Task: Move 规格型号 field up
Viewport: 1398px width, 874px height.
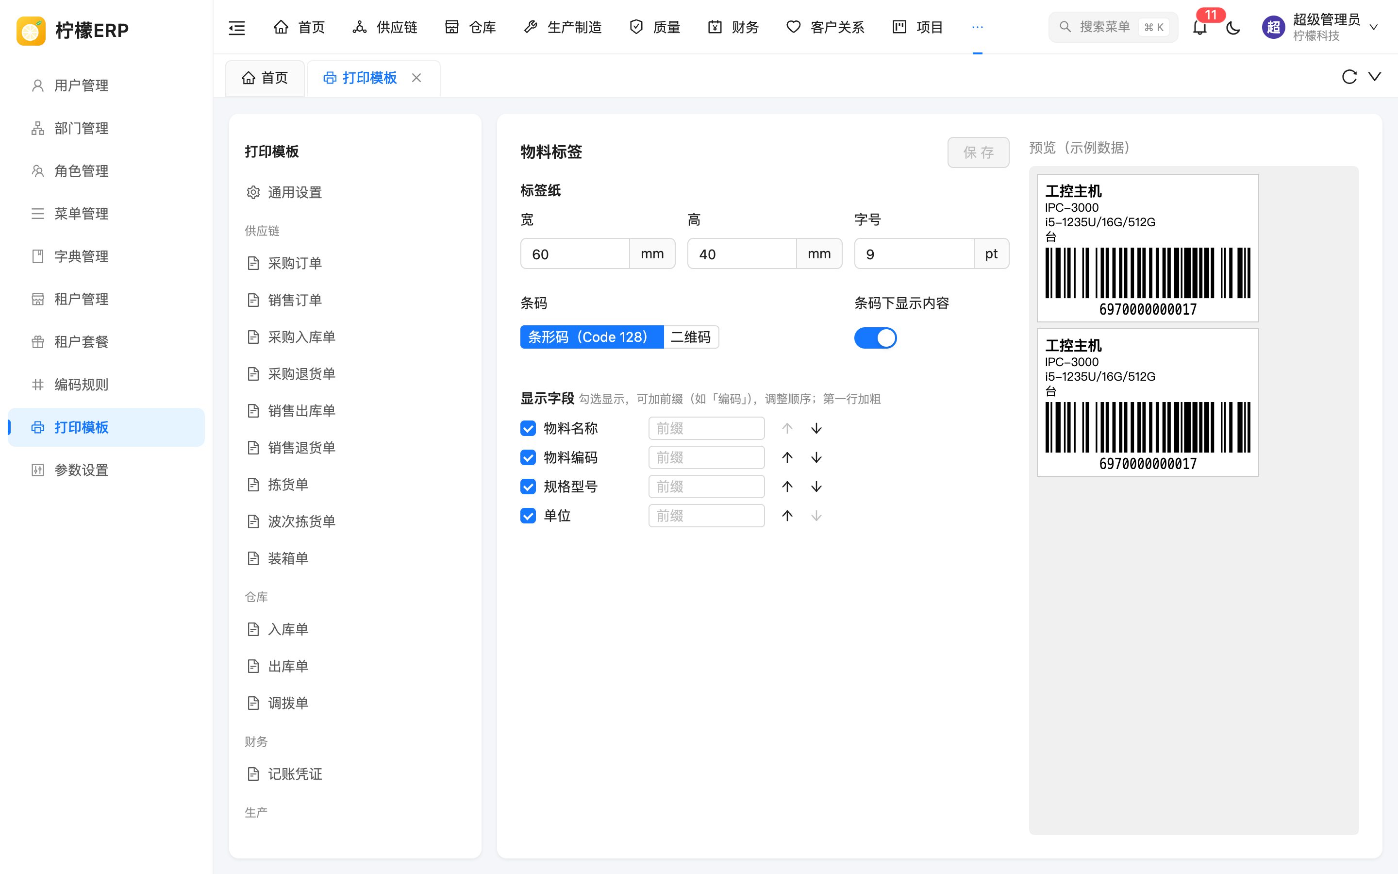Action: [787, 487]
